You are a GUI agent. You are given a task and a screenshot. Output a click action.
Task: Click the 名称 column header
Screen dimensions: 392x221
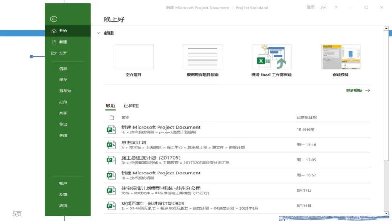pos(125,117)
